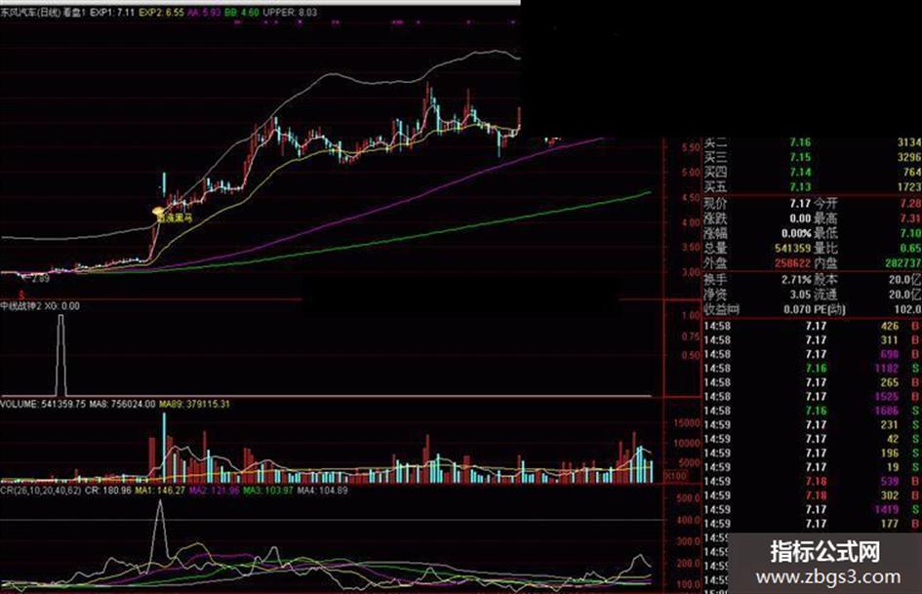Click the 收益 value 0.070
Screen dimensions: 922x594
(797, 309)
